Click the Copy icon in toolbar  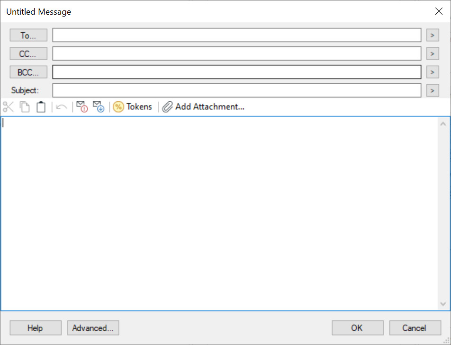click(x=25, y=107)
